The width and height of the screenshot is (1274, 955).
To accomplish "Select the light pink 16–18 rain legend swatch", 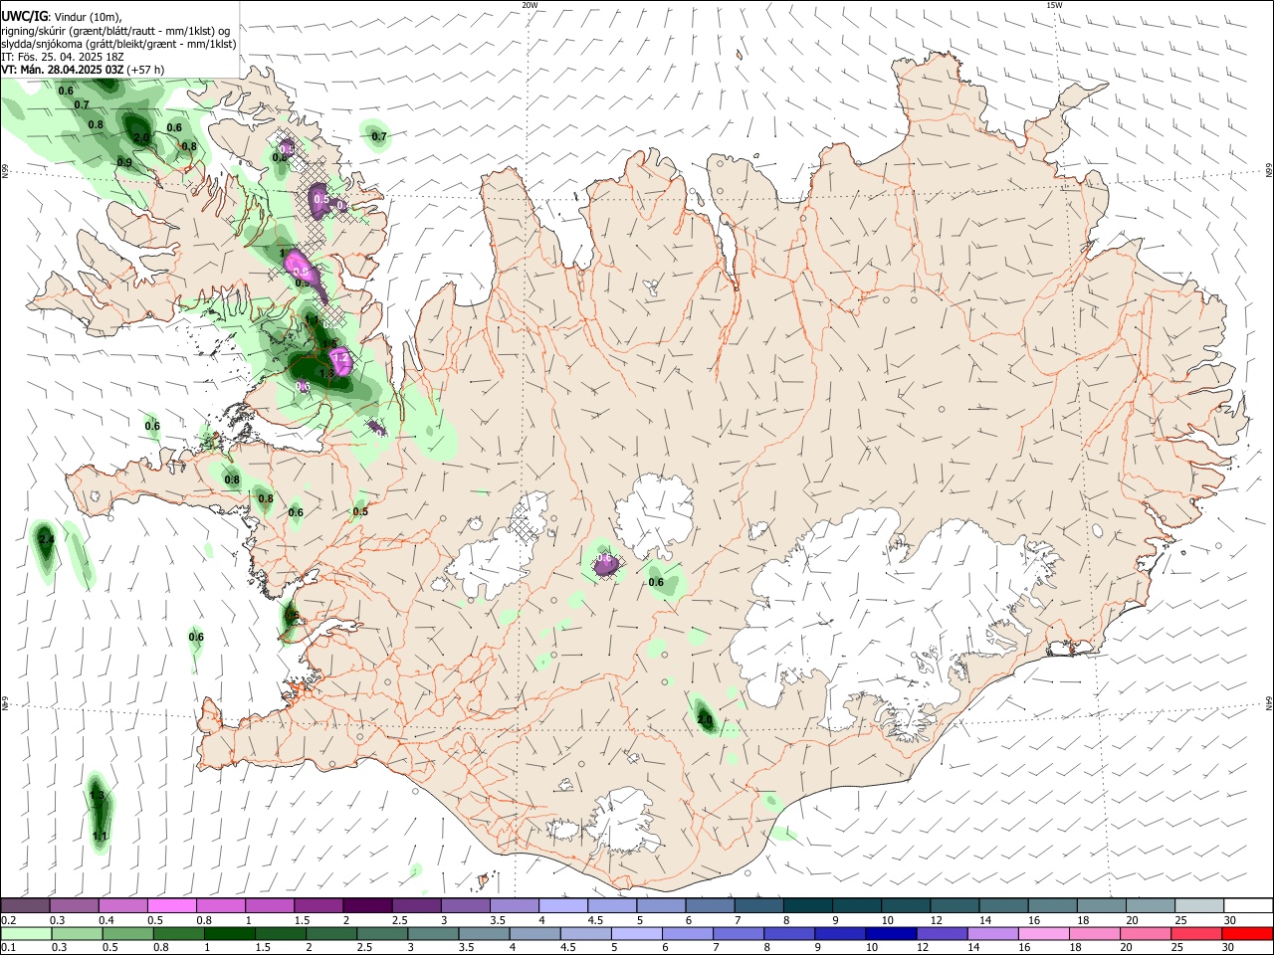I will click(x=1043, y=933).
